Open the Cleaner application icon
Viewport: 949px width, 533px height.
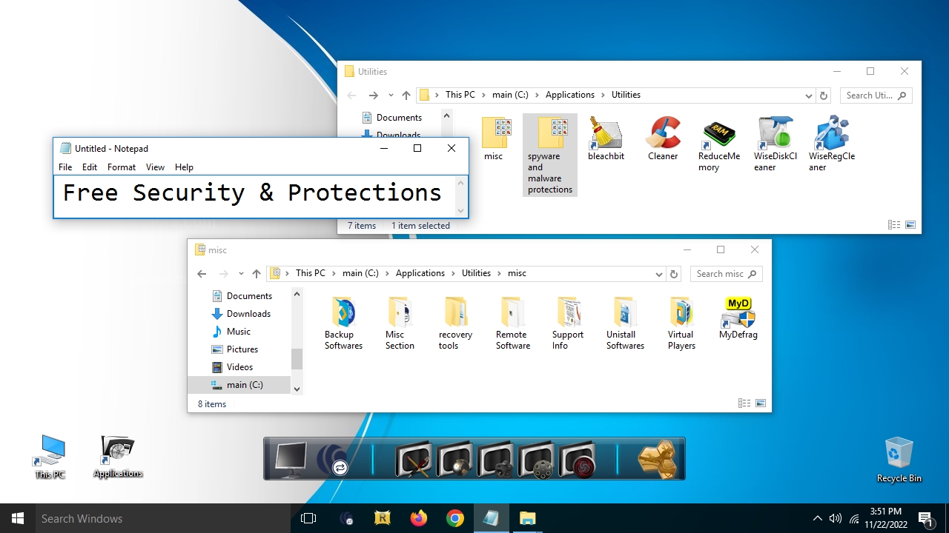[x=662, y=137]
